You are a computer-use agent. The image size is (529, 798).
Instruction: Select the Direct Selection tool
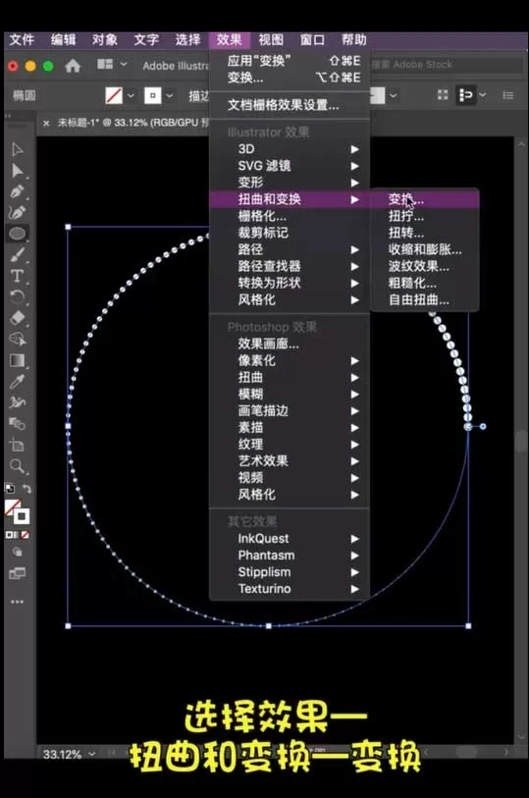tap(18, 171)
